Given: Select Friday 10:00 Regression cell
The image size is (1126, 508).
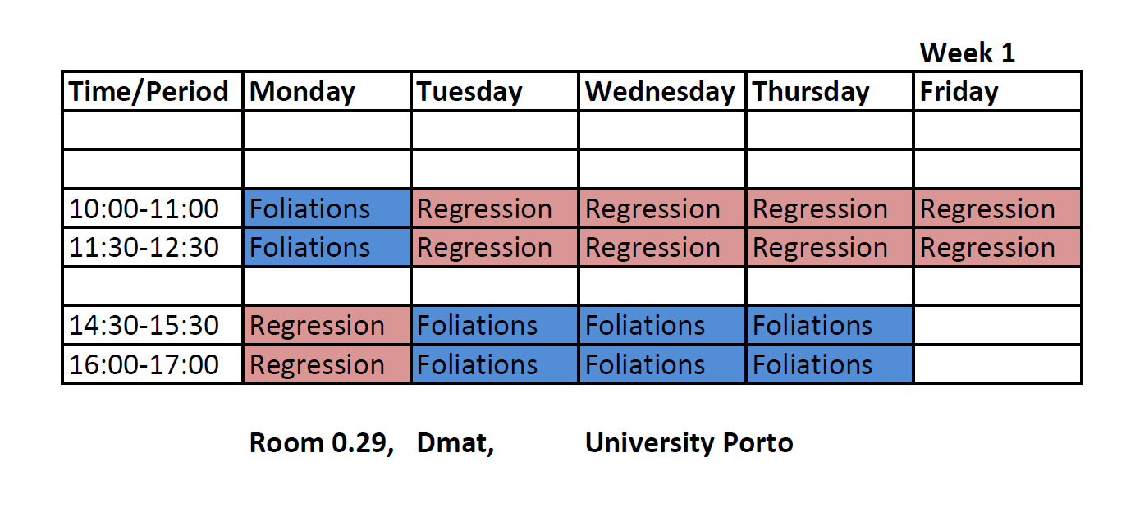Looking at the screenshot, I should click(997, 208).
